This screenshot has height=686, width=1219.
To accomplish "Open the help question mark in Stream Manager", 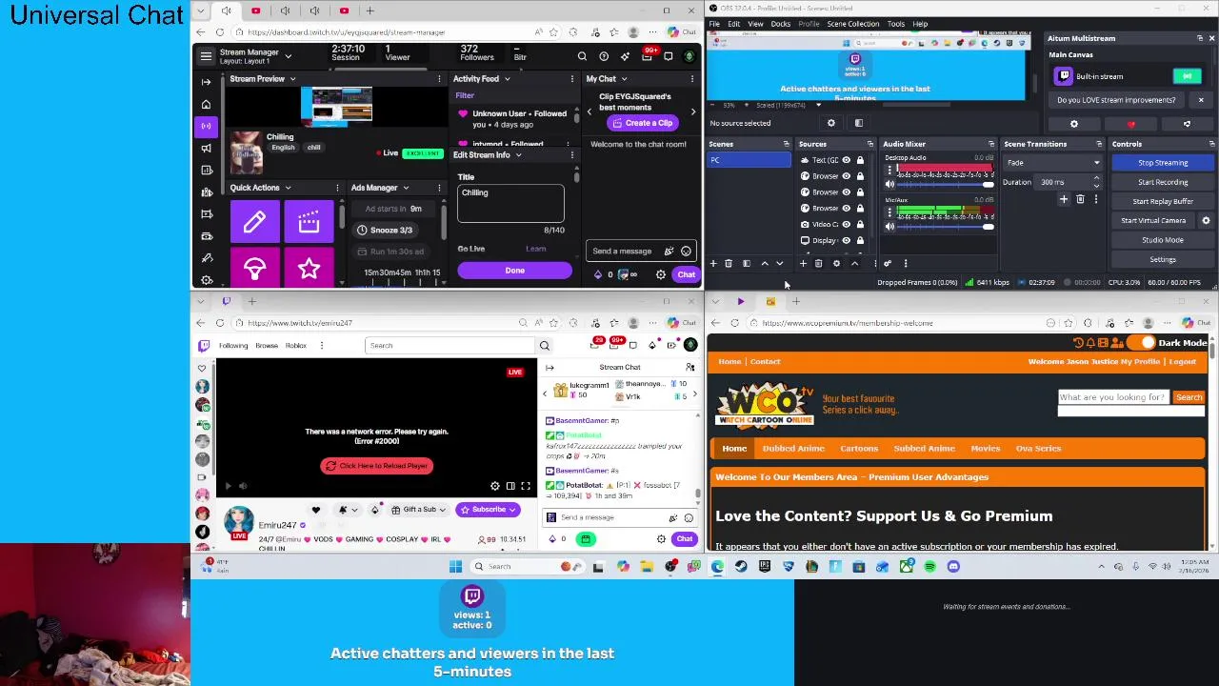I will [604, 57].
